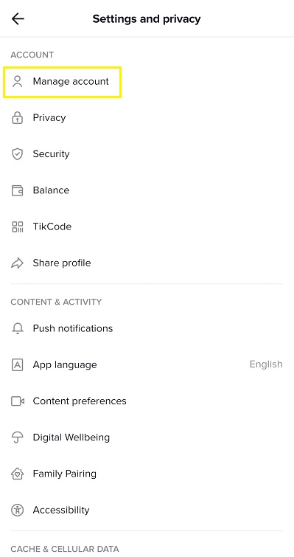Viewport: 294px width, 557px height.
Task: Open the Privacy menu entry
Action: pos(147,118)
